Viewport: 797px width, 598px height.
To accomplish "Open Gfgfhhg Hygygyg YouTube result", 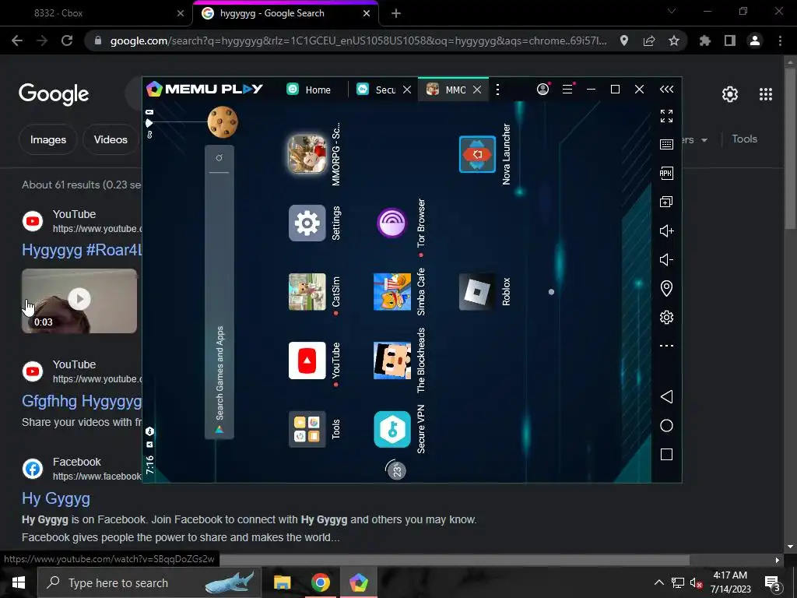I will (82, 401).
